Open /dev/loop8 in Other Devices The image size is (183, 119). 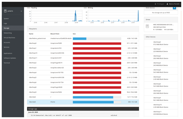point(161,92)
